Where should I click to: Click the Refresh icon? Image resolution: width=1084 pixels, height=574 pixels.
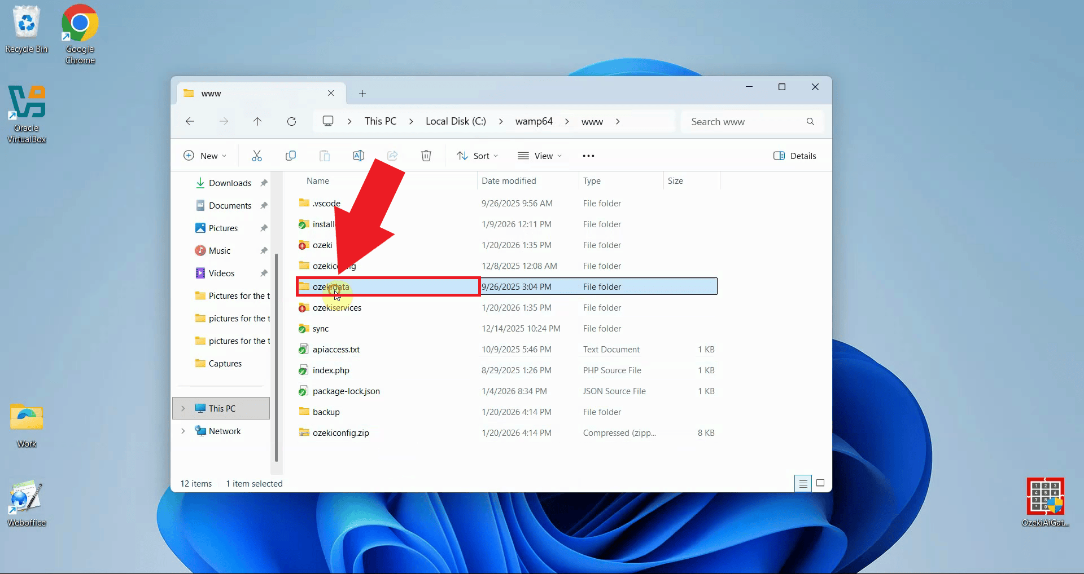(291, 121)
